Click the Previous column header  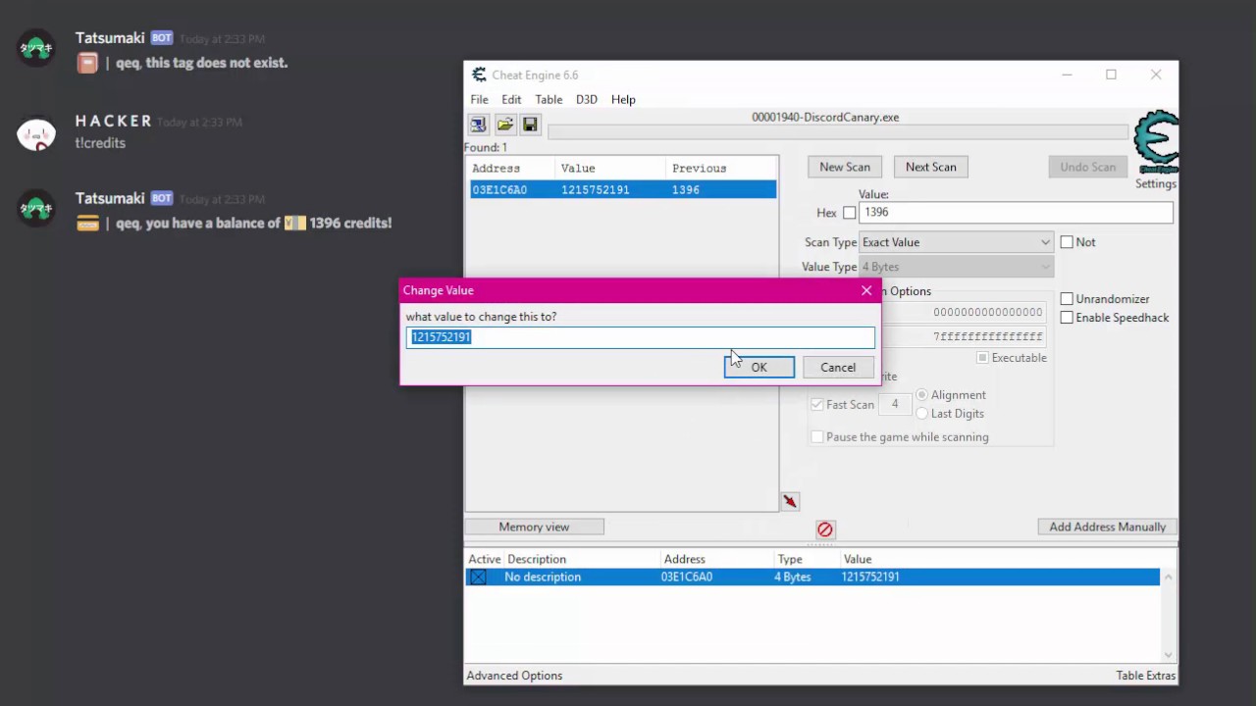tap(721, 169)
